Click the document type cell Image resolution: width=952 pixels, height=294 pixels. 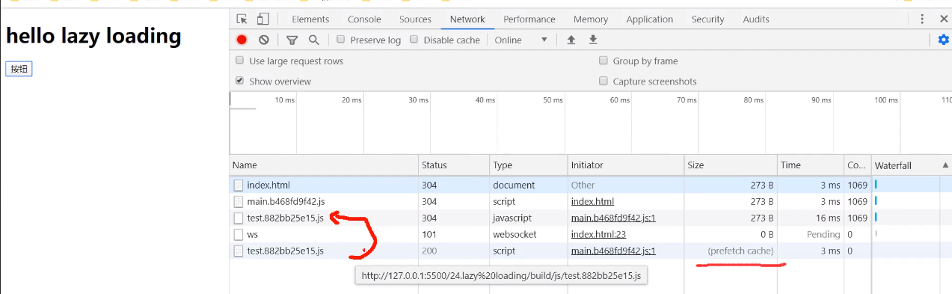click(514, 185)
